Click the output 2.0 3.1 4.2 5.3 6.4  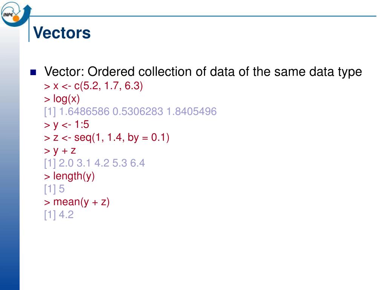coord(94,163)
